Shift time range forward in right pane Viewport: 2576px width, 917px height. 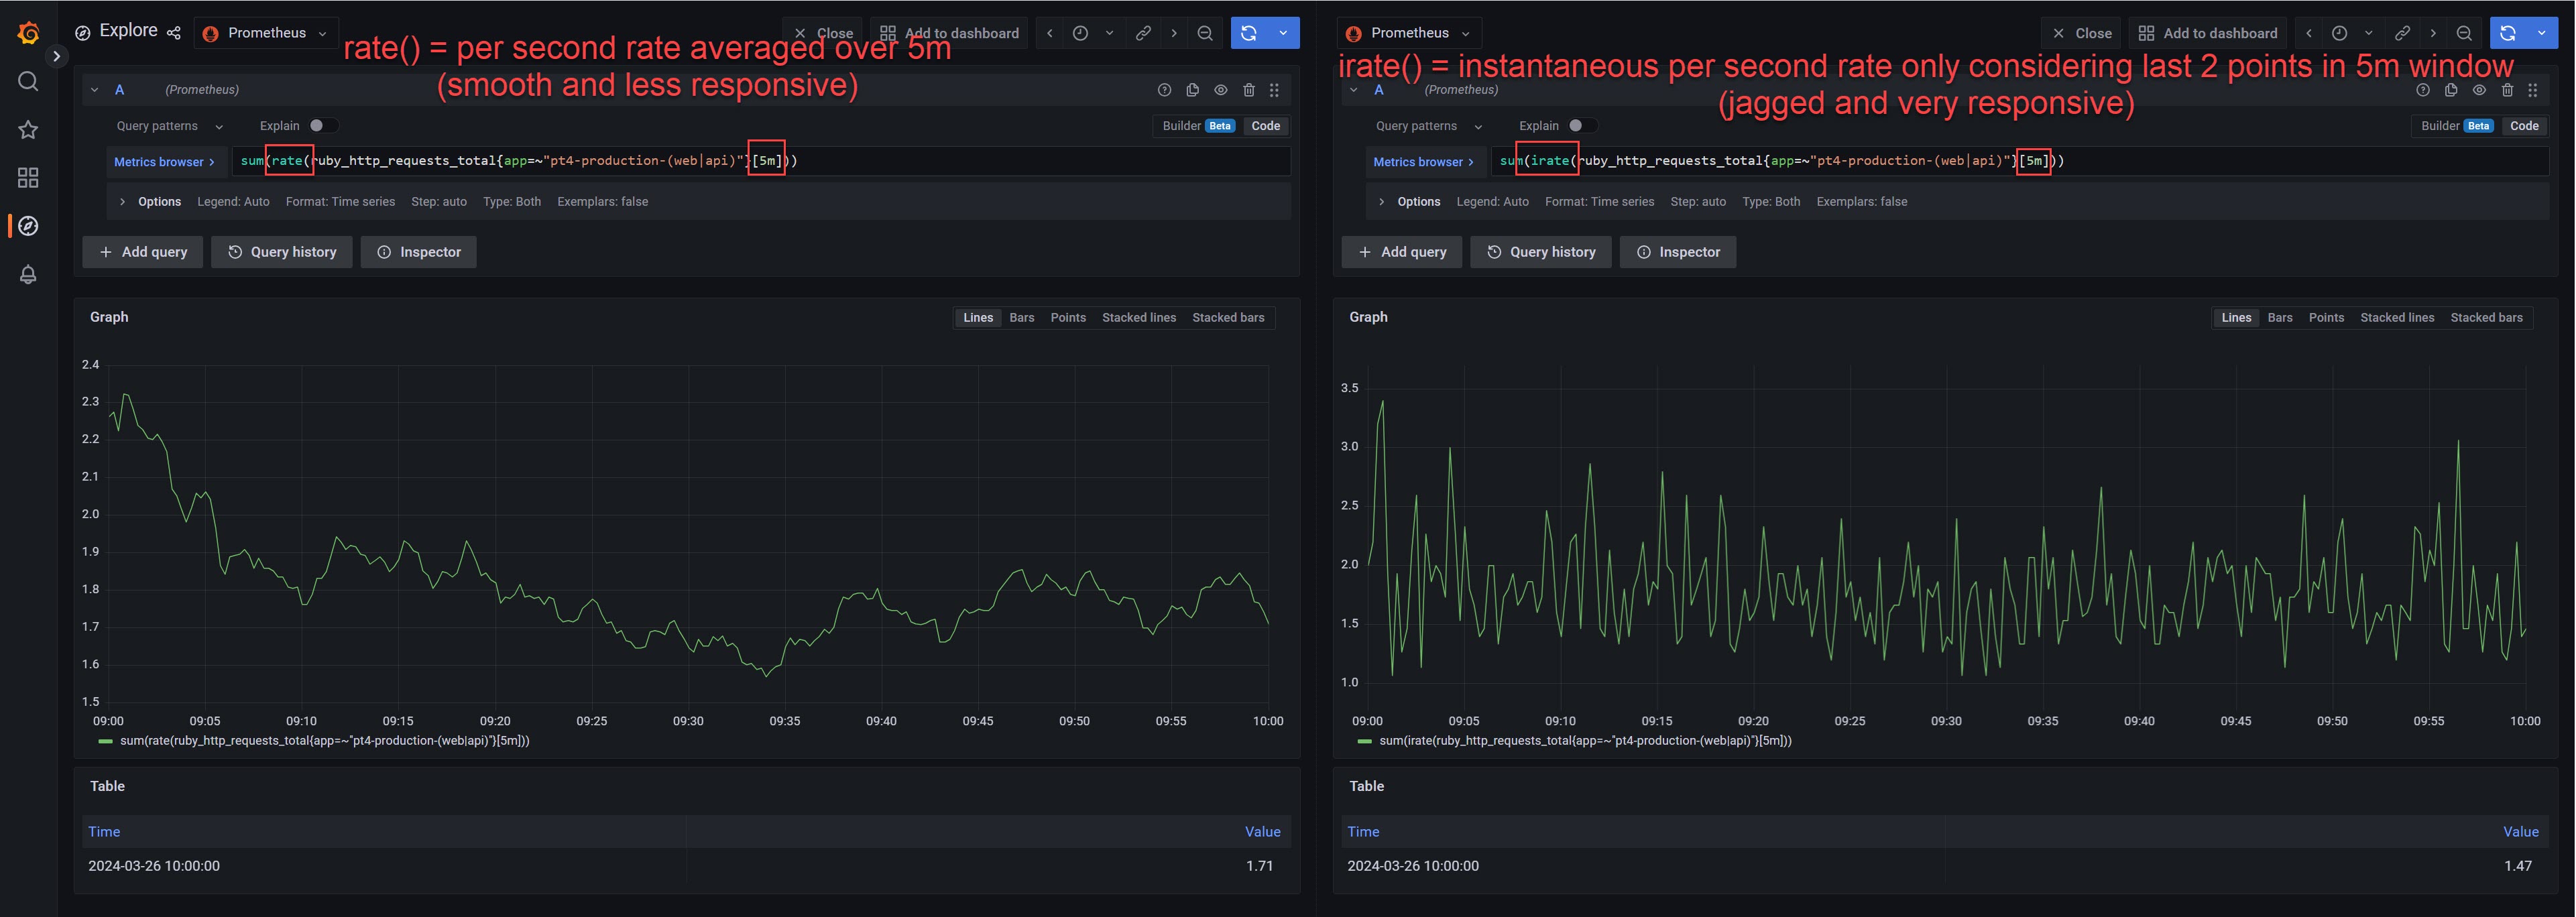[x=2433, y=33]
